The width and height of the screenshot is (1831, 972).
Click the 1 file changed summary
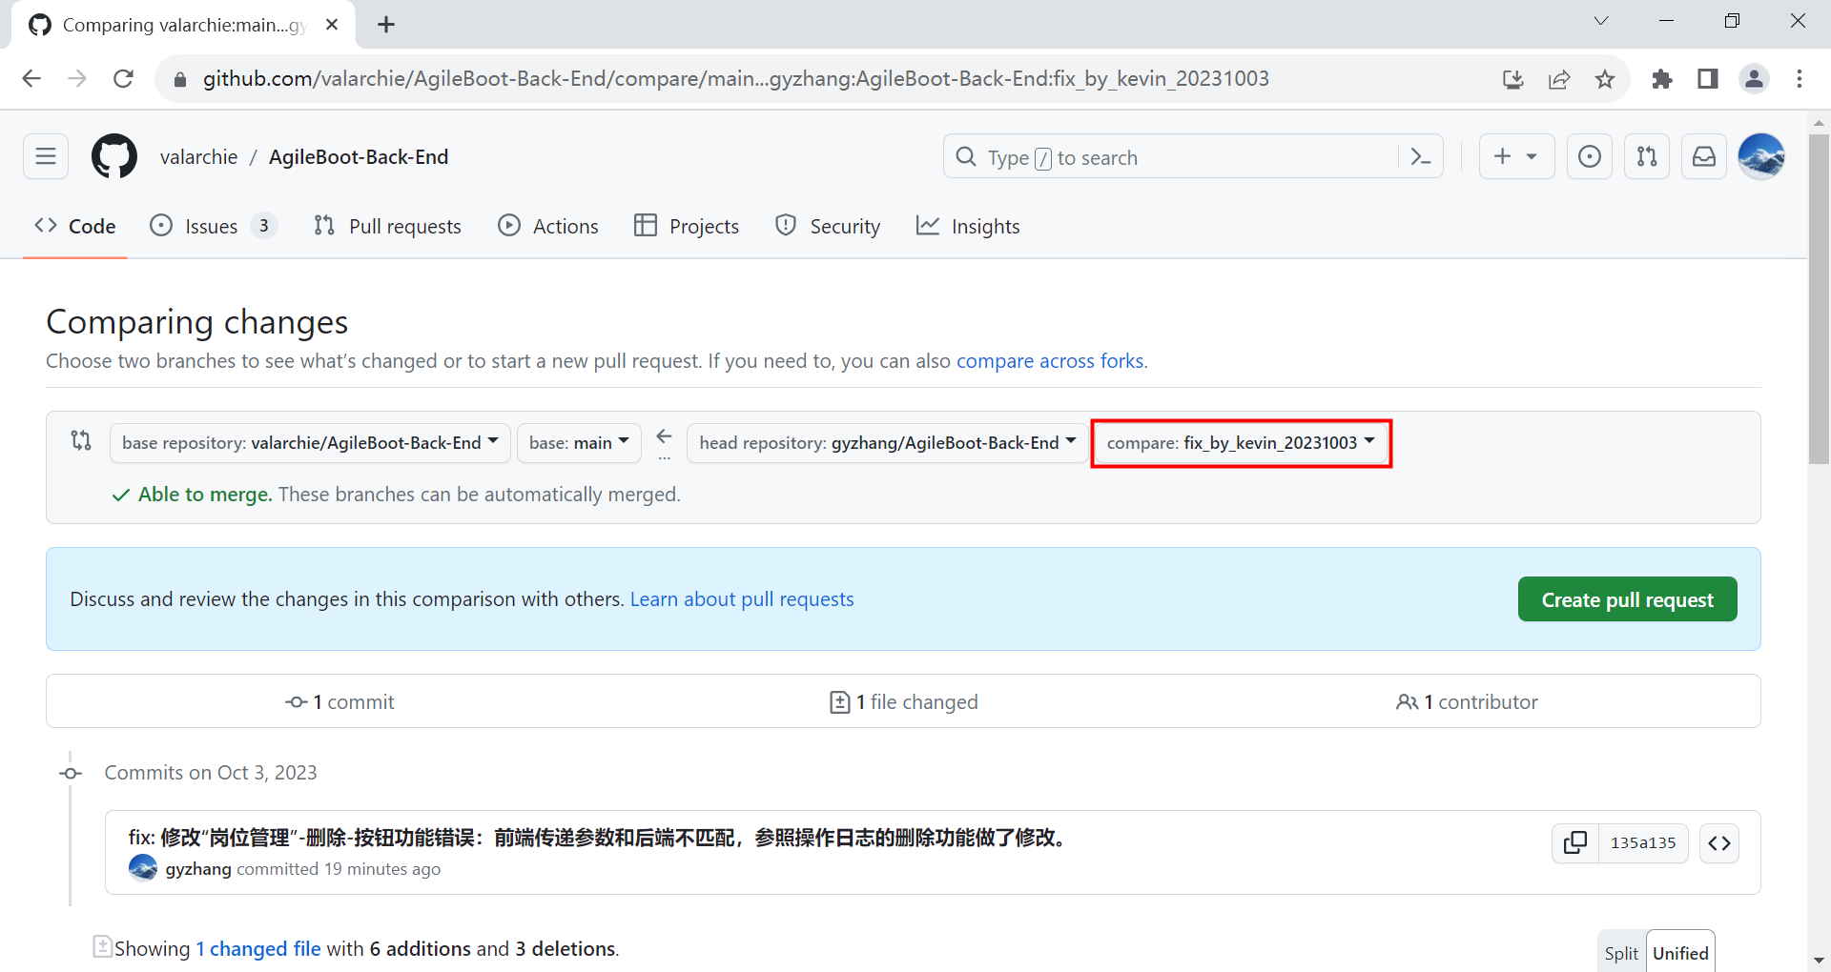coord(904,702)
